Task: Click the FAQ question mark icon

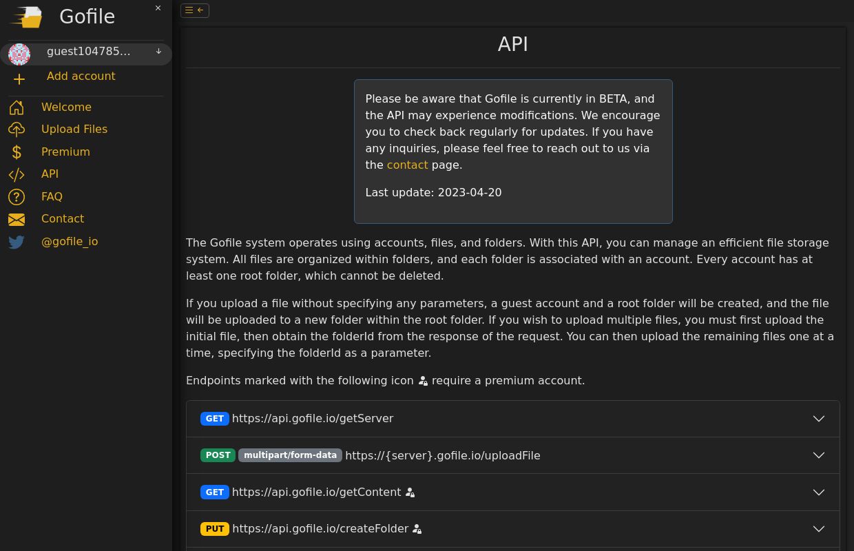Action: tap(17, 197)
